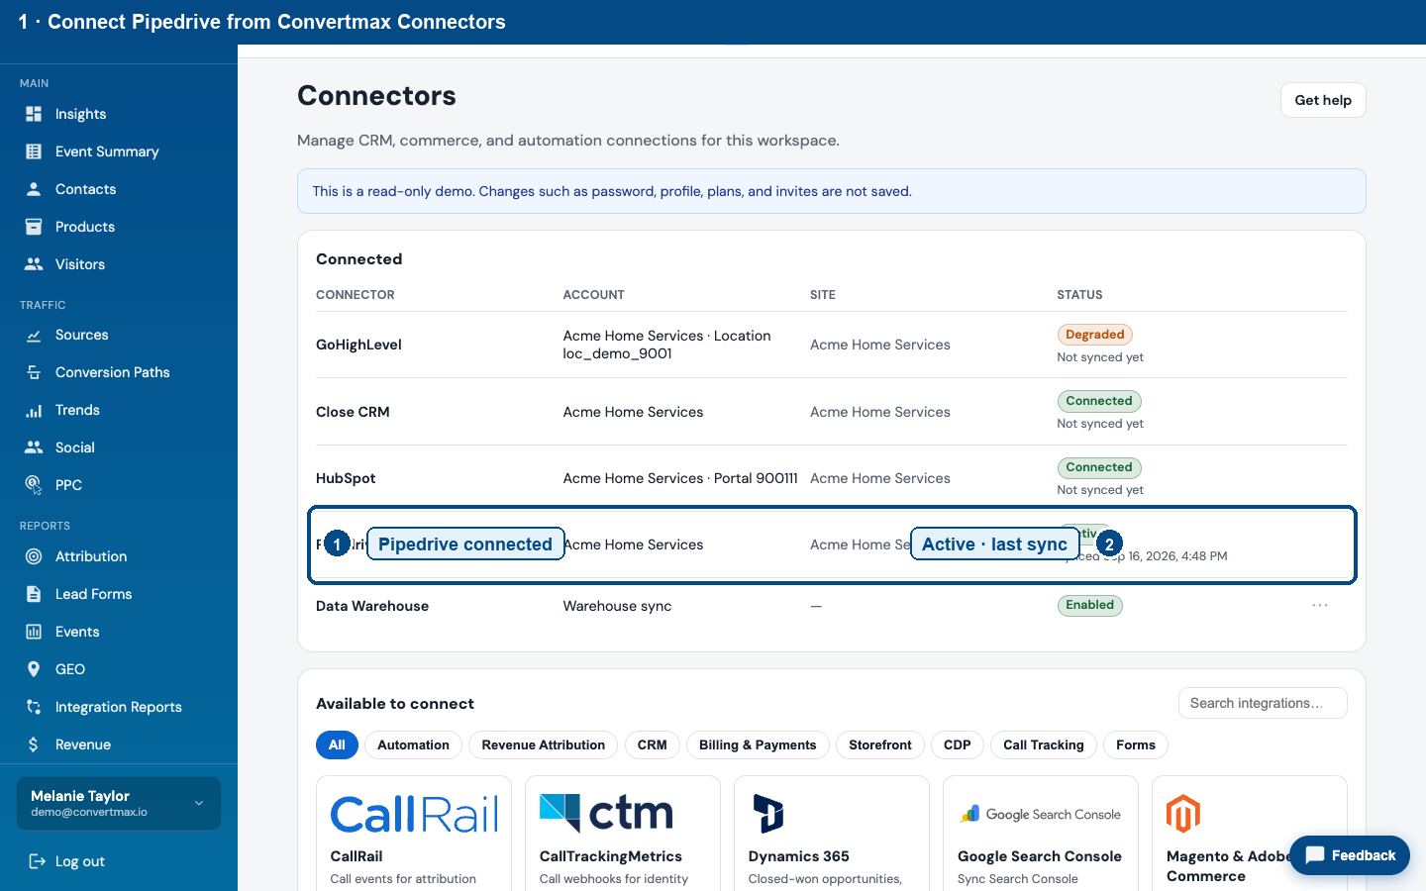Click the Sources chart icon
Image resolution: width=1426 pixels, height=891 pixels.
click(34, 335)
